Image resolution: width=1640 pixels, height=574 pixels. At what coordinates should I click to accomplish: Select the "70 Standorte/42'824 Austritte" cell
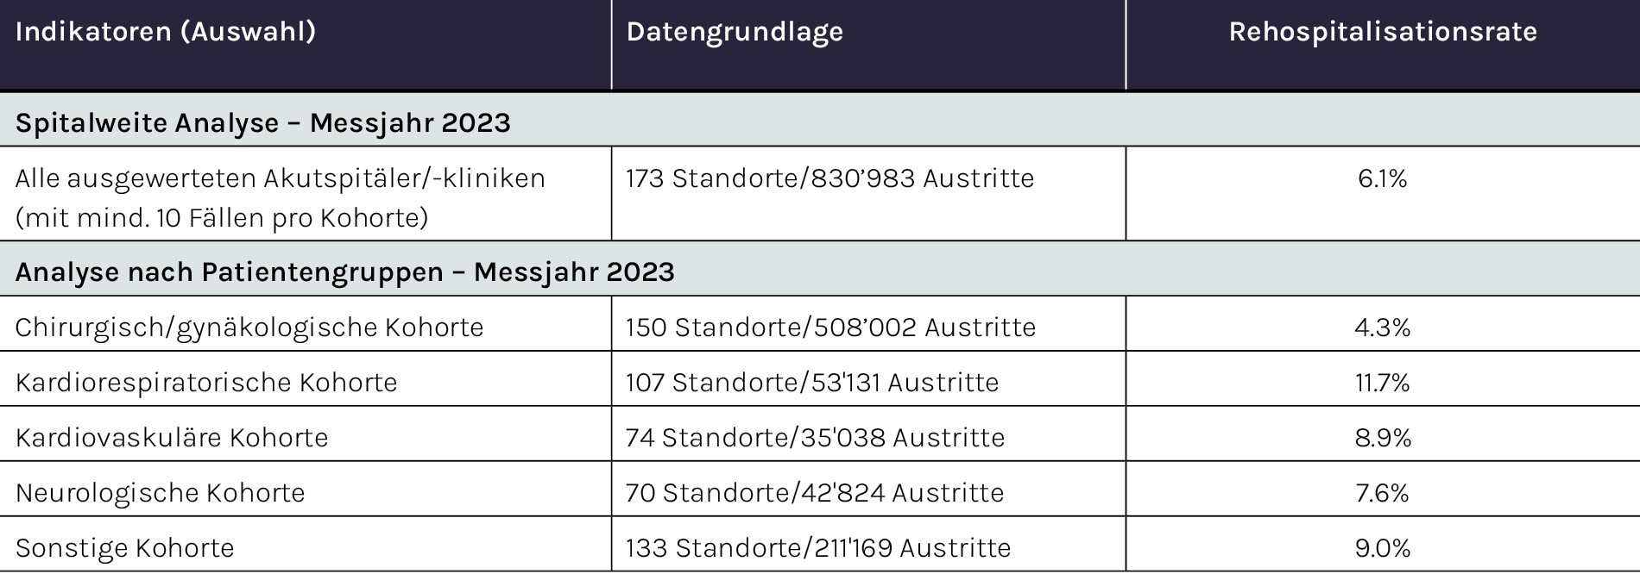click(x=815, y=493)
